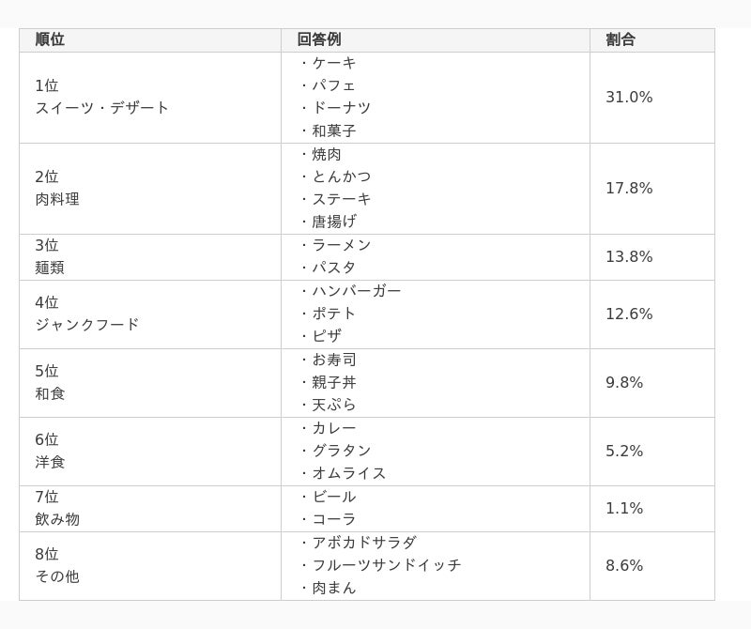Select the 2位 肉料理 rank cell

(57, 188)
